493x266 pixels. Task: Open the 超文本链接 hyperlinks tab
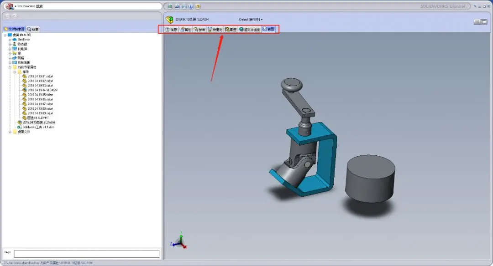(250, 29)
